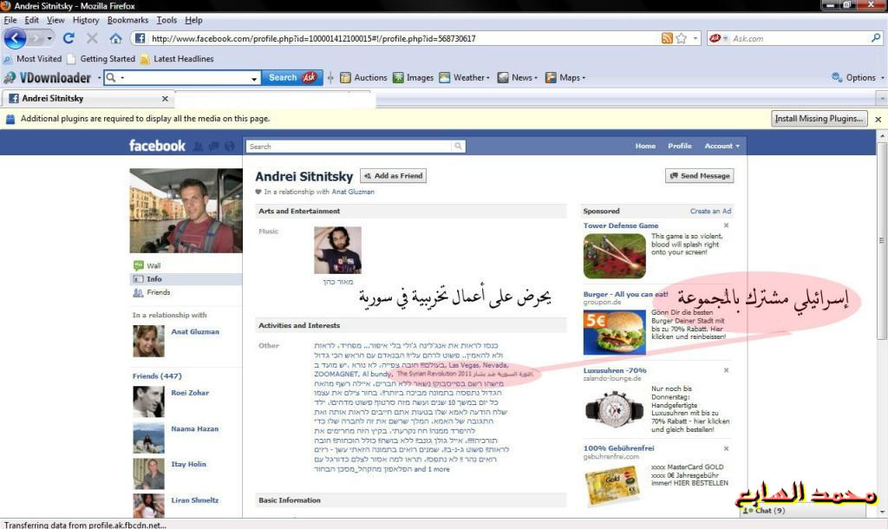Open the Images toolbar item
Image resolution: width=888 pixels, height=529 pixels.
click(414, 77)
